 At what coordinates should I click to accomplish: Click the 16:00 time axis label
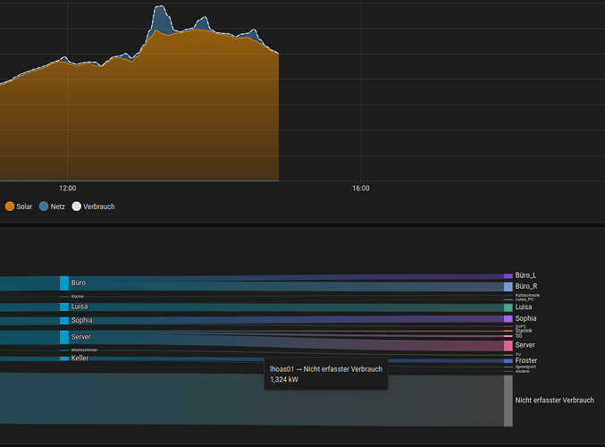pyautogui.click(x=361, y=189)
